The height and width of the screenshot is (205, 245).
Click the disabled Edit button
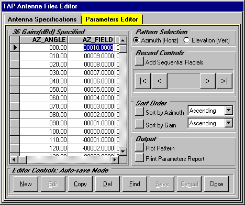(53, 184)
